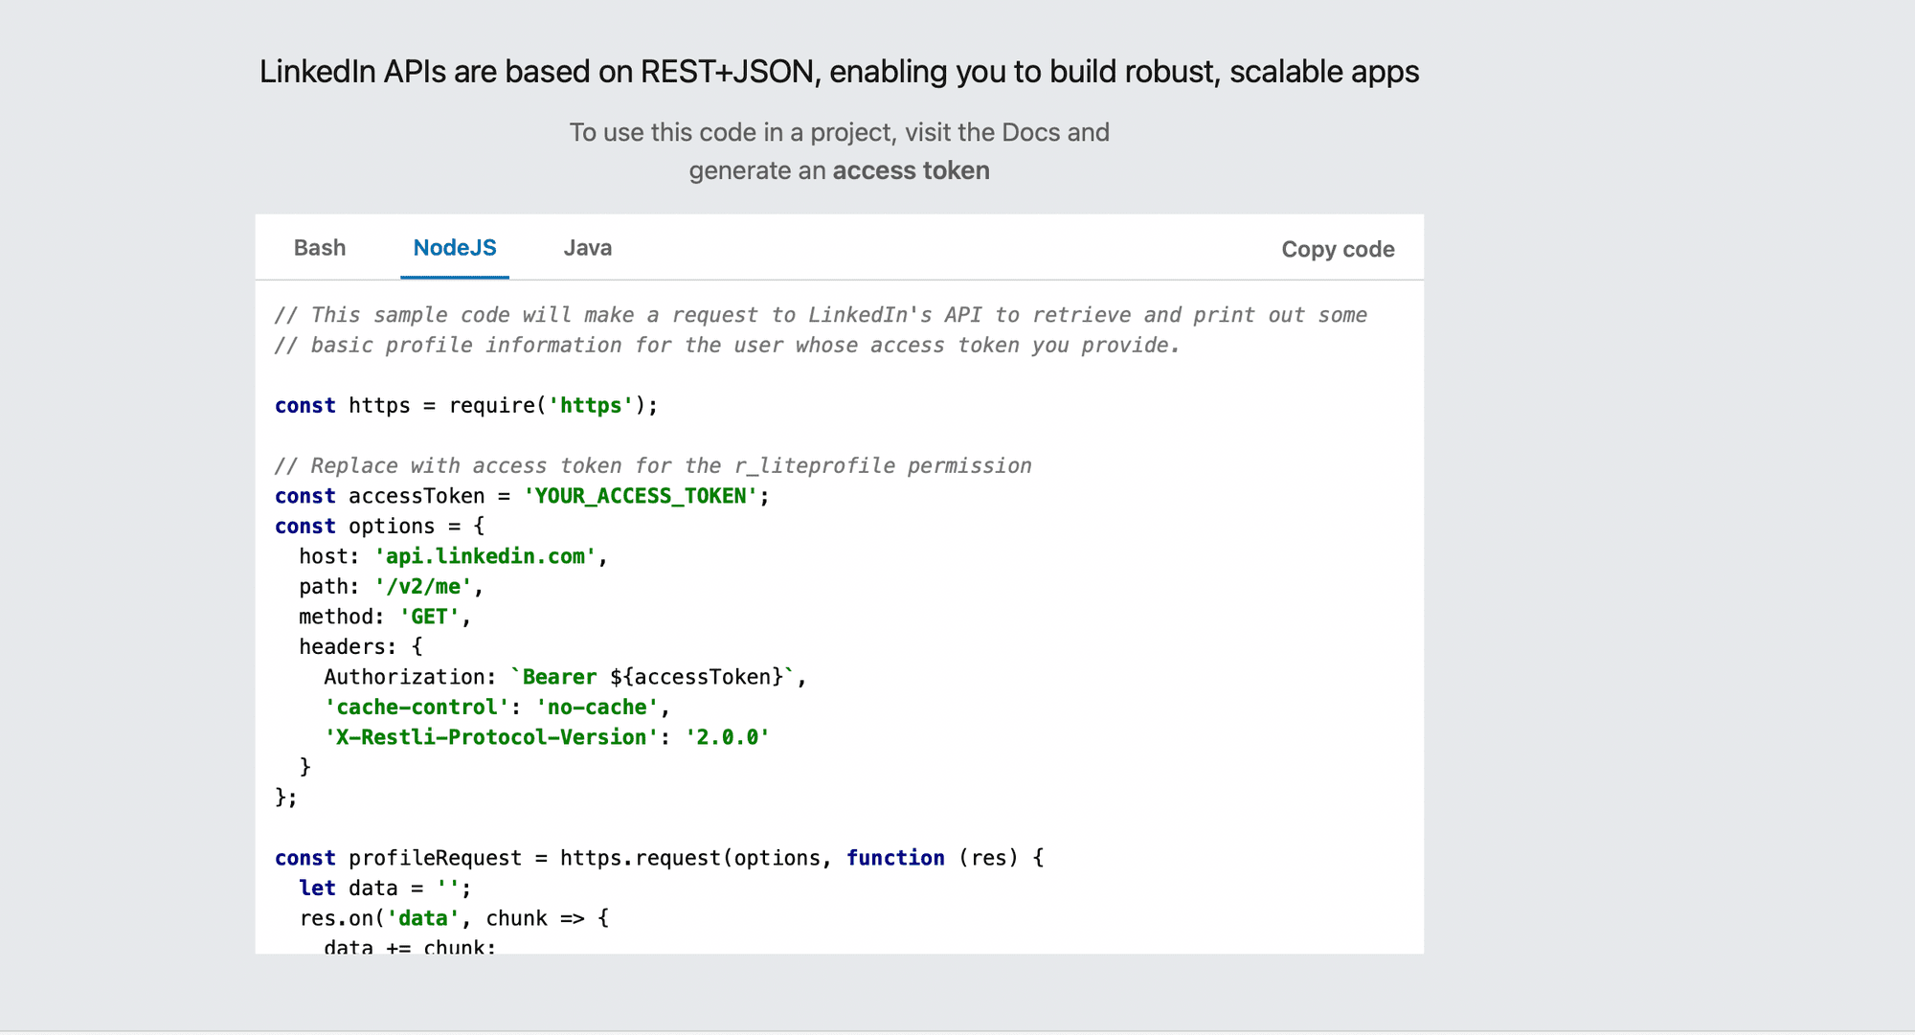Click the 'X-Restli-Protocol-Version' header key
1915x1035 pixels.
(x=491, y=737)
